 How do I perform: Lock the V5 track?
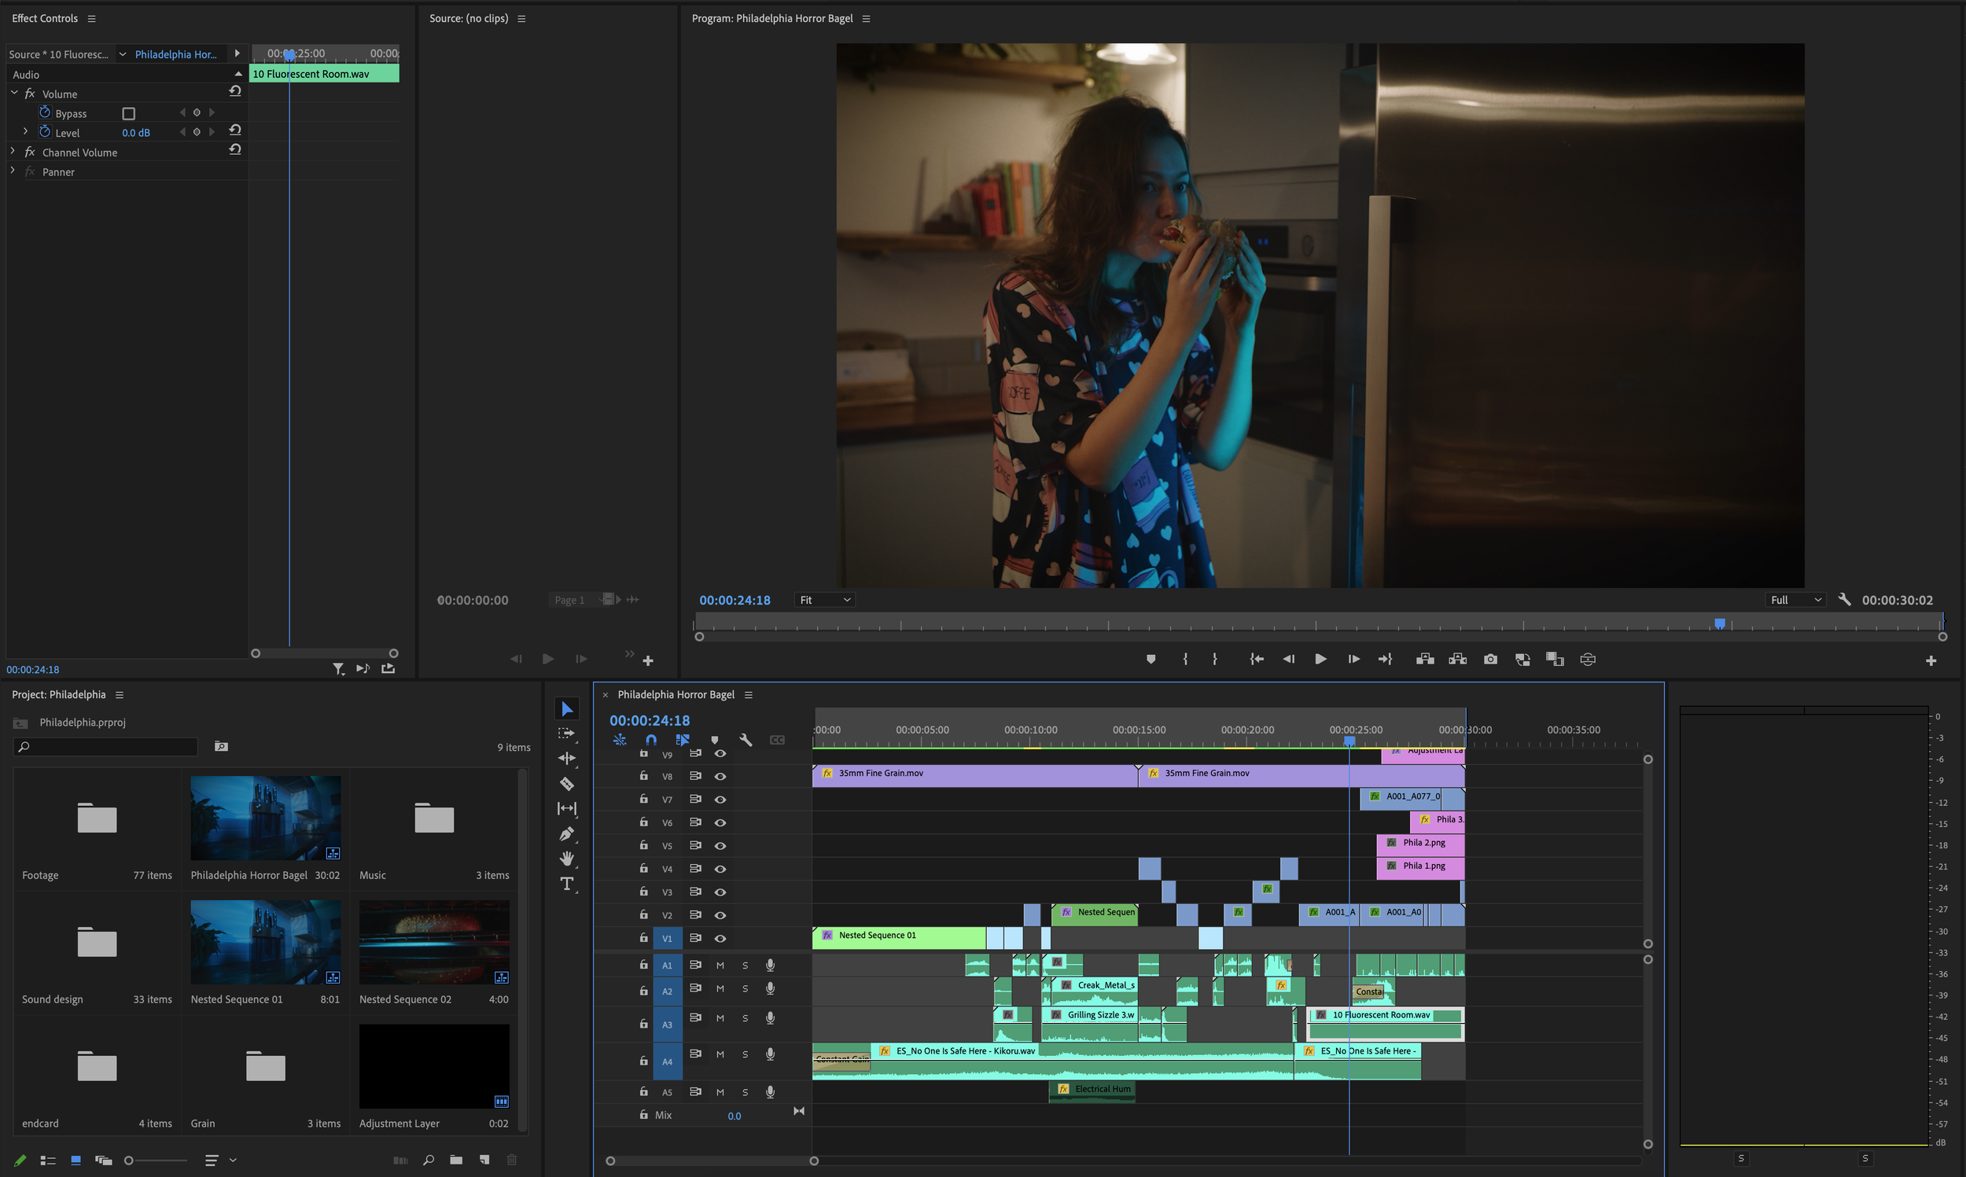pos(644,844)
